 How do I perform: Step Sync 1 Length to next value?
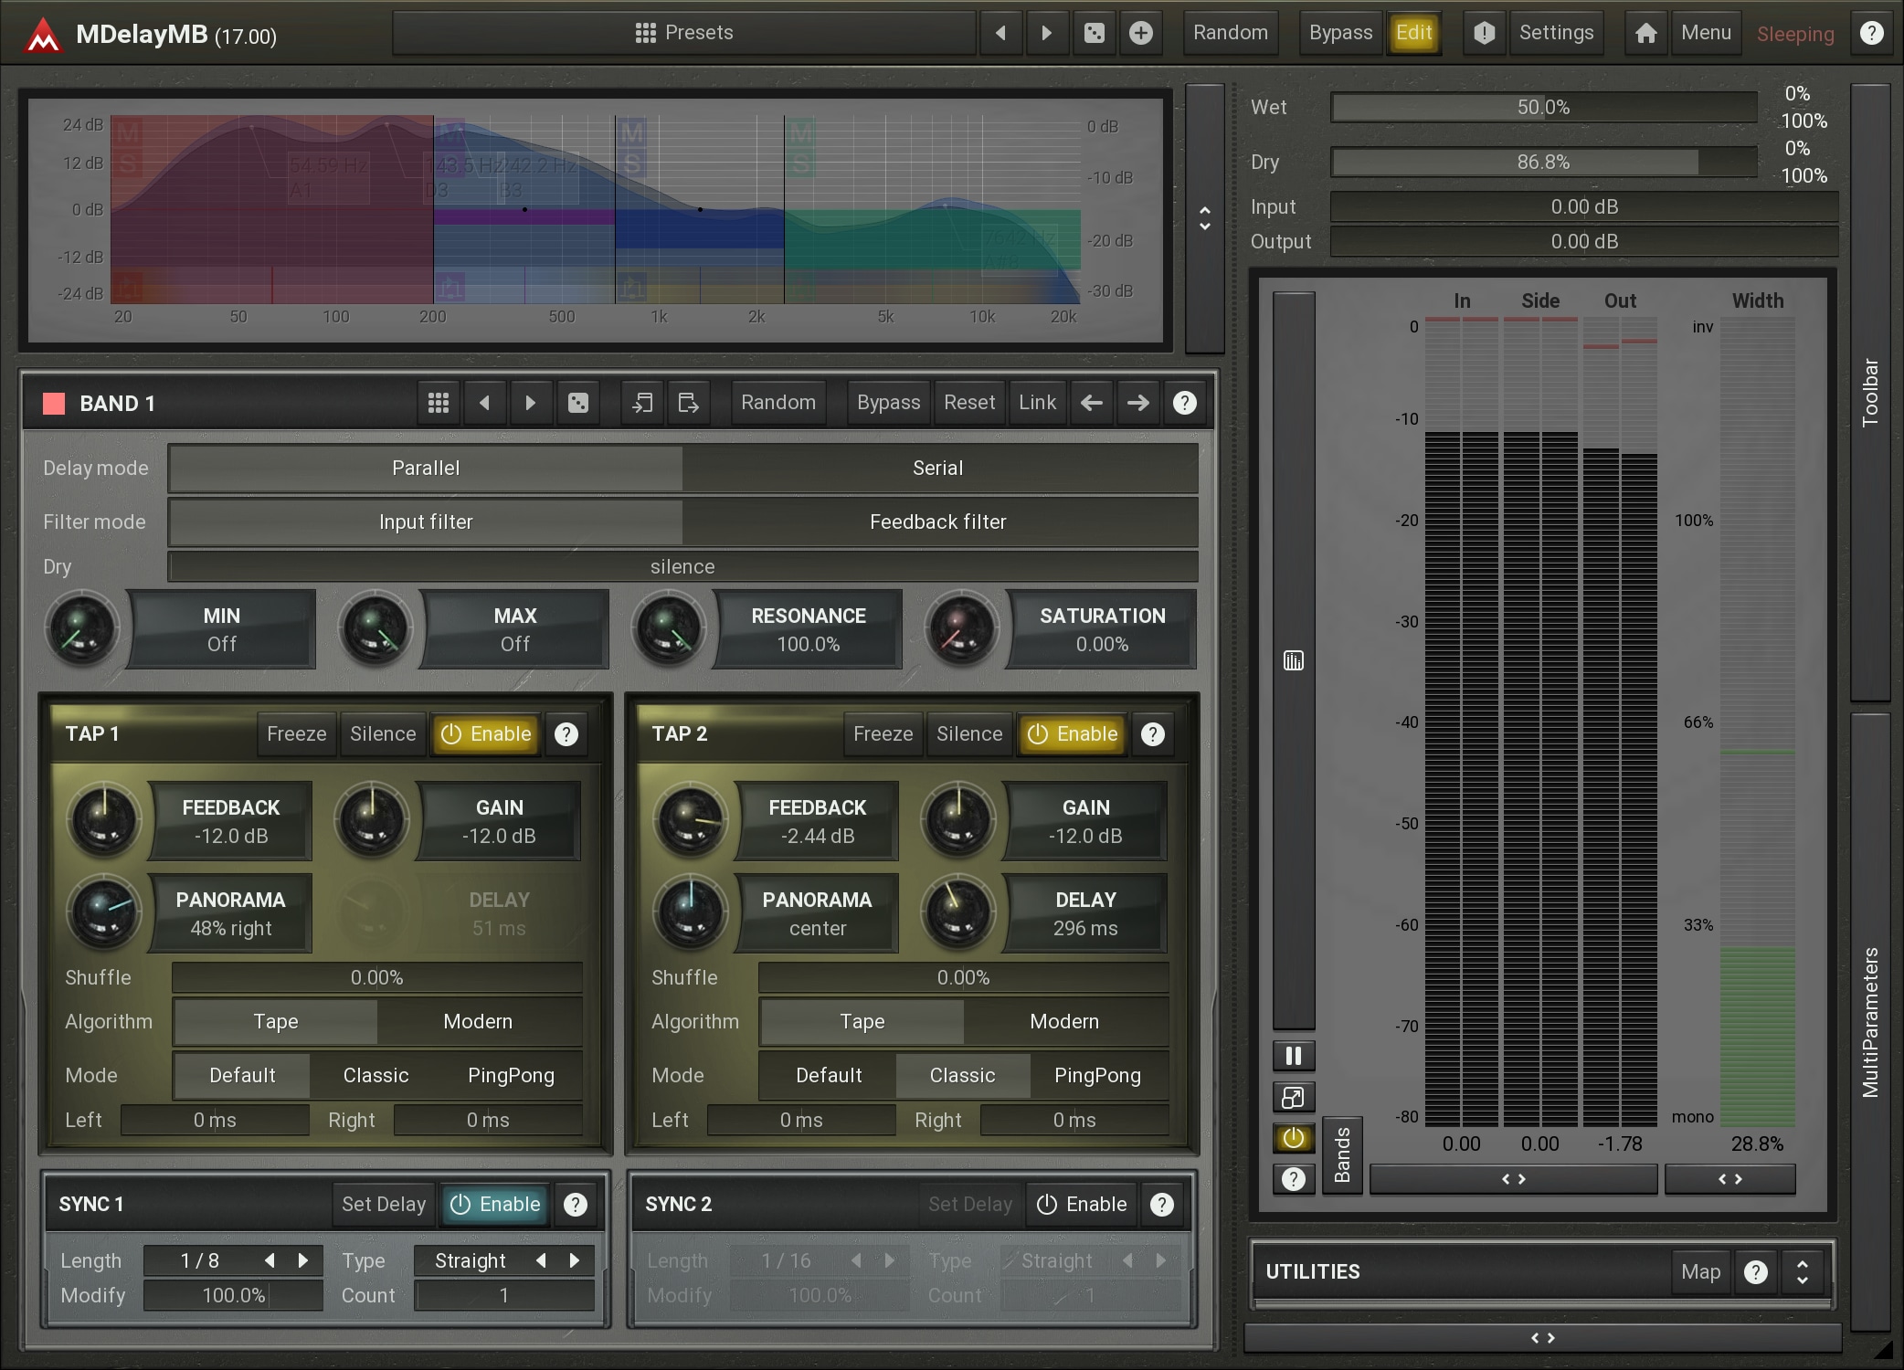coord(303,1261)
